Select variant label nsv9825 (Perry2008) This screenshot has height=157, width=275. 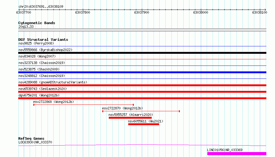36,43
